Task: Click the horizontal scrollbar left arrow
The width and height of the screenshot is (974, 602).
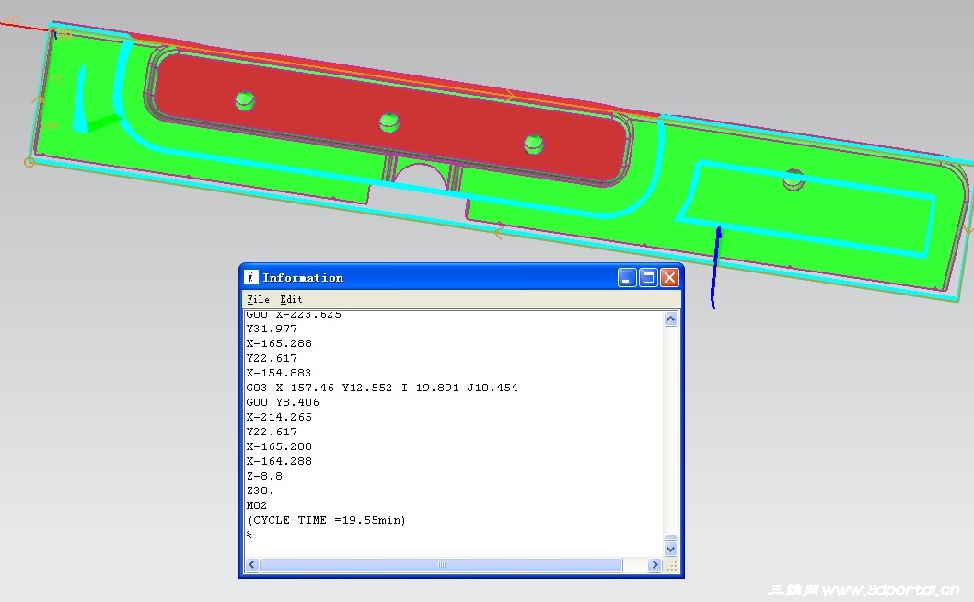Action: pyautogui.click(x=251, y=565)
